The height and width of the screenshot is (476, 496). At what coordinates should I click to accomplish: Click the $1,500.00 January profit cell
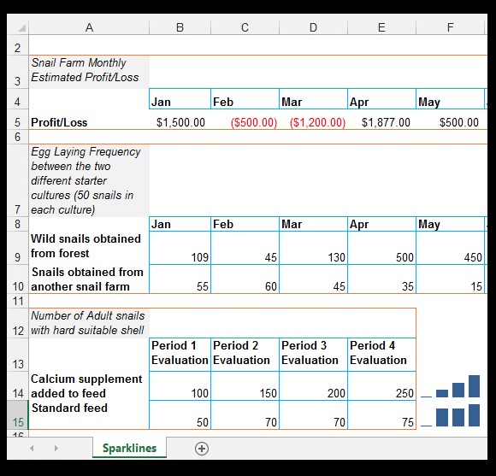[x=180, y=122]
